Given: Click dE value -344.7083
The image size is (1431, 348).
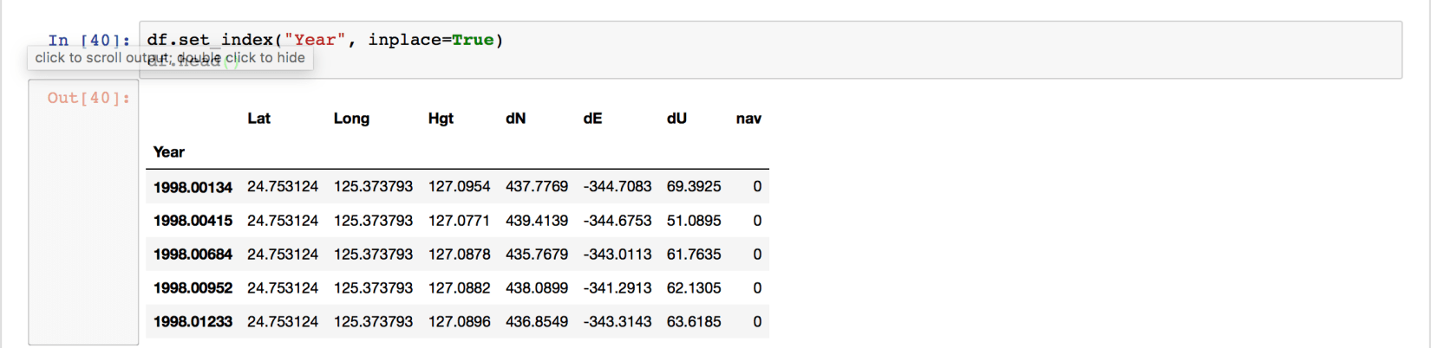Looking at the screenshot, I should 617,187.
